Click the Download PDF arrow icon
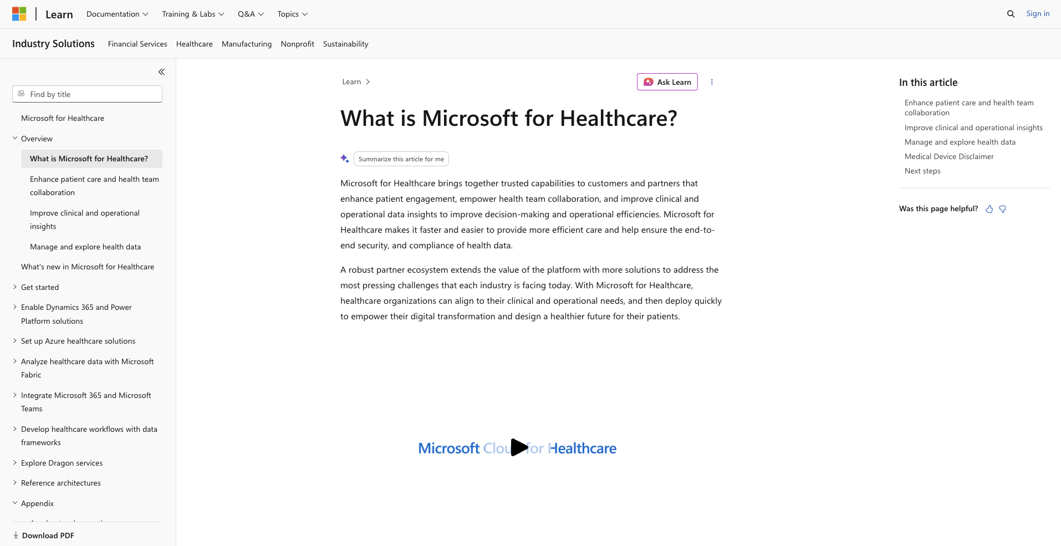Image resolution: width=1061 pixels, height=546 pixels. click(x=16, y=535)
